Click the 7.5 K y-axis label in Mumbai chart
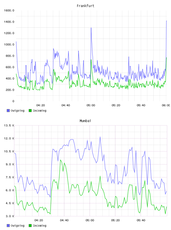171x230 pixels. [x=10, y=177]
